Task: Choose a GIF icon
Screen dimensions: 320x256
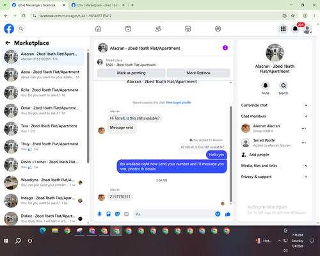Action: 127,214
